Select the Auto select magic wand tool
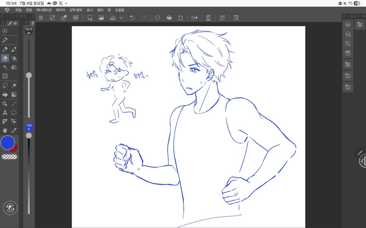This screenshot has height=228, width=366. pyautogui.click(x=14, y=86)
